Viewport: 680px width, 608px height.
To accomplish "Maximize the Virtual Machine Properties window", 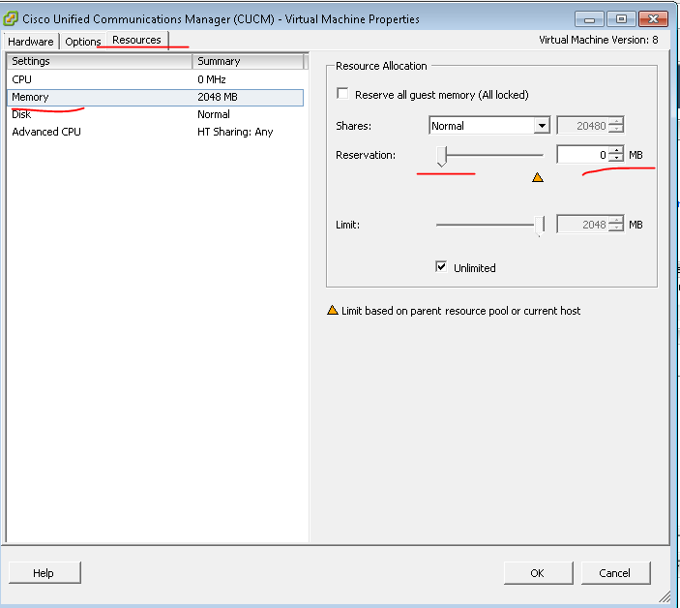I will pyautogui.click(x=621, y=19).
